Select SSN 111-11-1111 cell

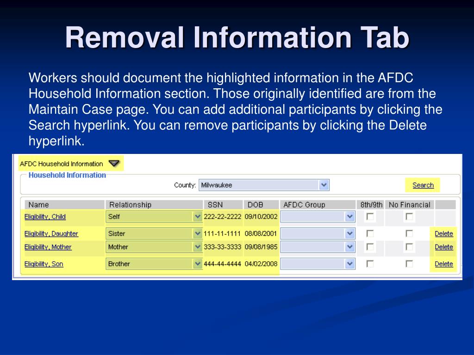[222, 233]
